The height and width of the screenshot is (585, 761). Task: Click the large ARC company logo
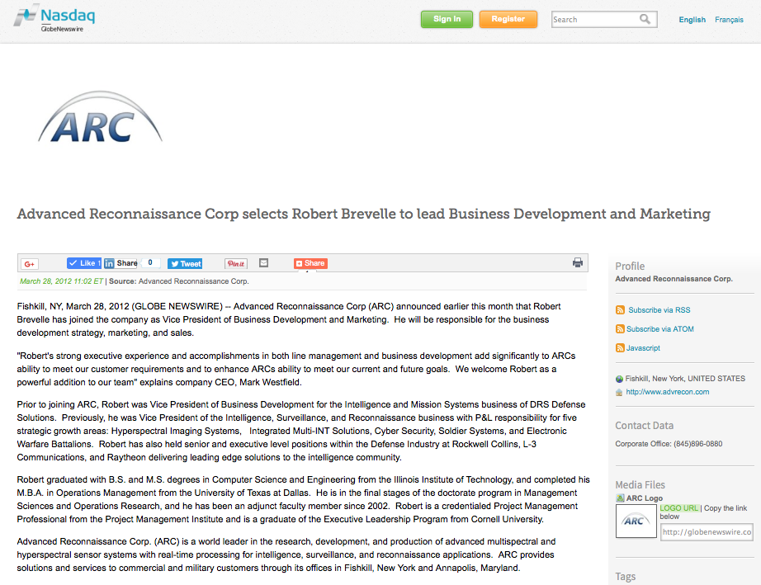(100, 117)
